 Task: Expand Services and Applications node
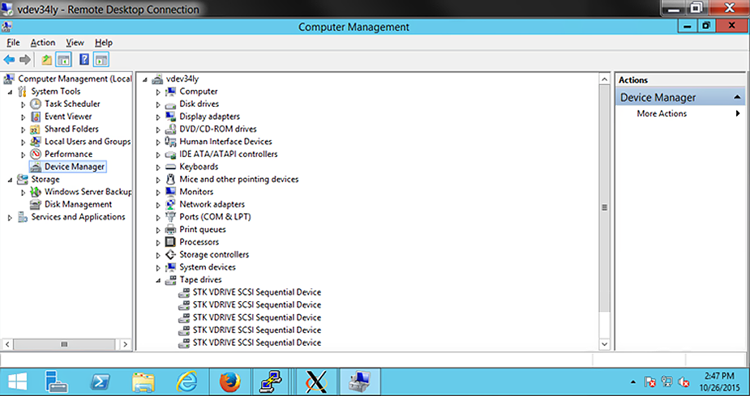[x=10, y=217]
